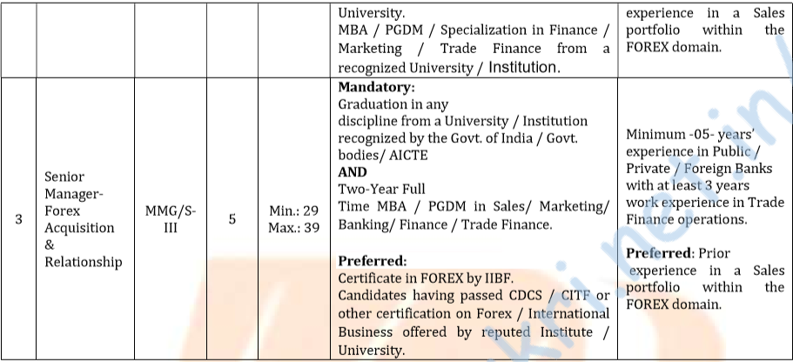The image size is (793, 362).
Task: Click "Certificate in FOREX by IIBF." line
Action: pyautogui.click(x=426, y=278)
